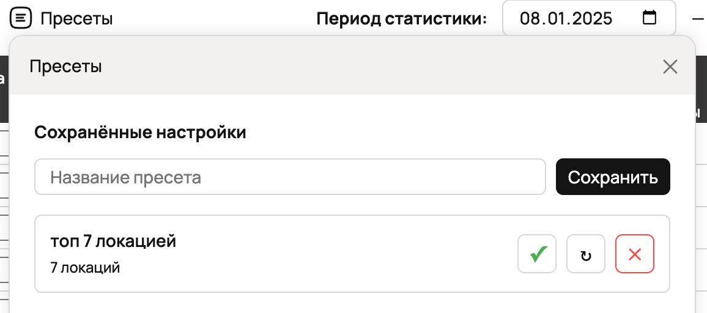
Task: Click the dash right of the date field
Action: coord(698,18)
